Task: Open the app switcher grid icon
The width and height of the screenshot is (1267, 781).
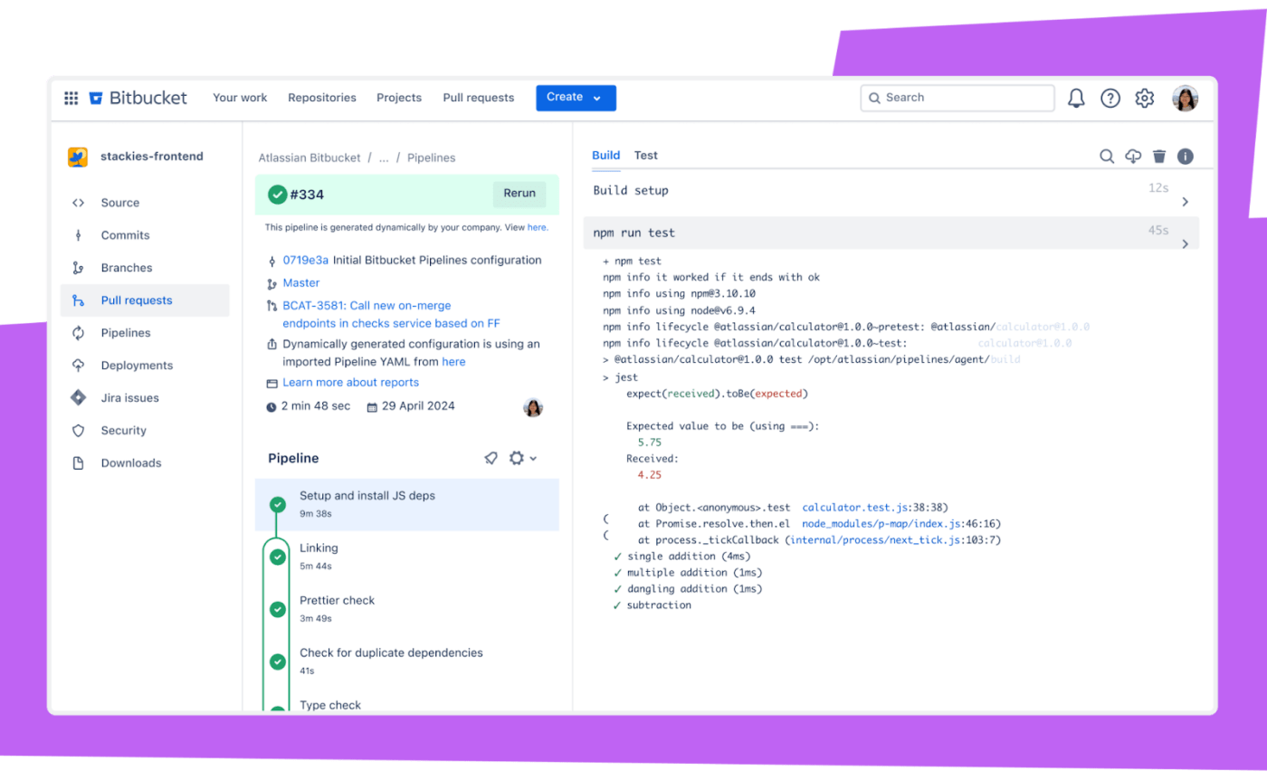Action: 71,98
